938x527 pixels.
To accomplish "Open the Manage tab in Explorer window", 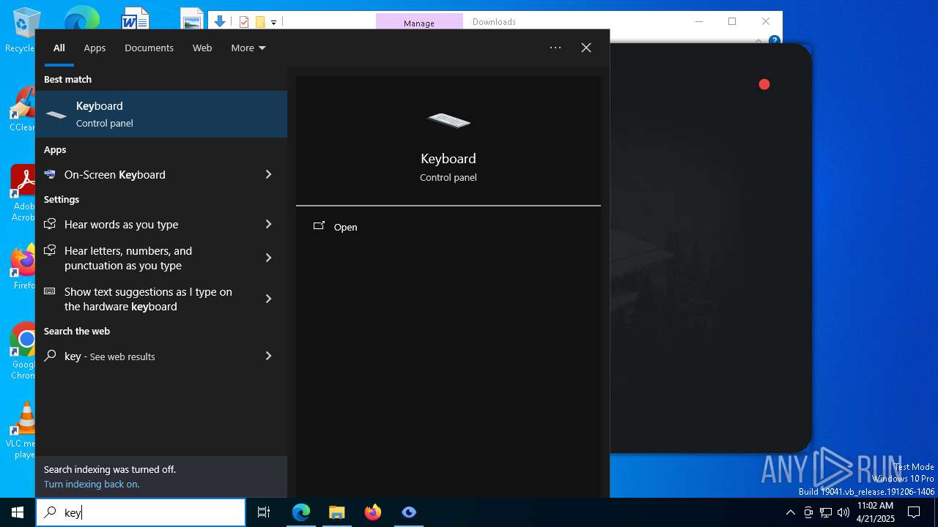I will click(x=419, y=22).
